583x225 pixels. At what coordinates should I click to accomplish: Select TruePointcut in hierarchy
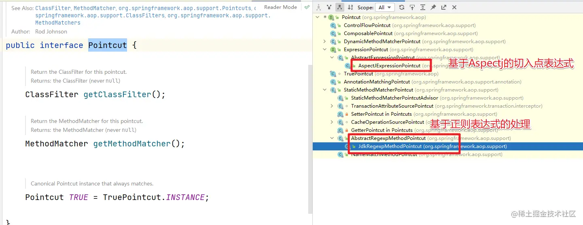(x=448, y=74)
